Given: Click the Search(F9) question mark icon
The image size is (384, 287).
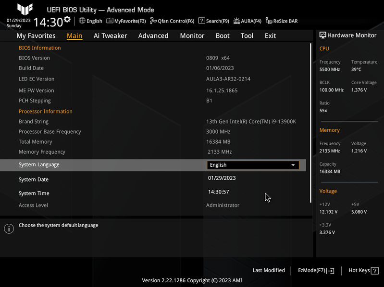Looking at the screenshot, I should [x=202, y=21].
